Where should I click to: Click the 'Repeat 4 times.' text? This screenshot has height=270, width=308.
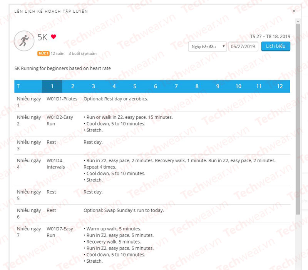click(x=100, y=167)
